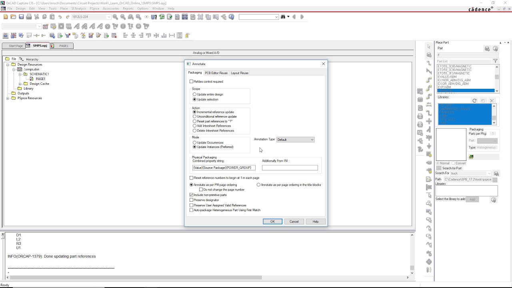Click the Combined property string field
The width and height of the screenshot is (512, 288).
point(224,168)
